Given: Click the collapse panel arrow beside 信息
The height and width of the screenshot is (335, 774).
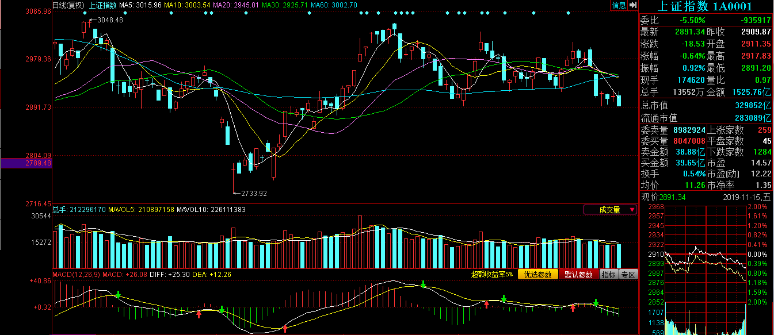Looking at the screenshot, I should (633, 5).
